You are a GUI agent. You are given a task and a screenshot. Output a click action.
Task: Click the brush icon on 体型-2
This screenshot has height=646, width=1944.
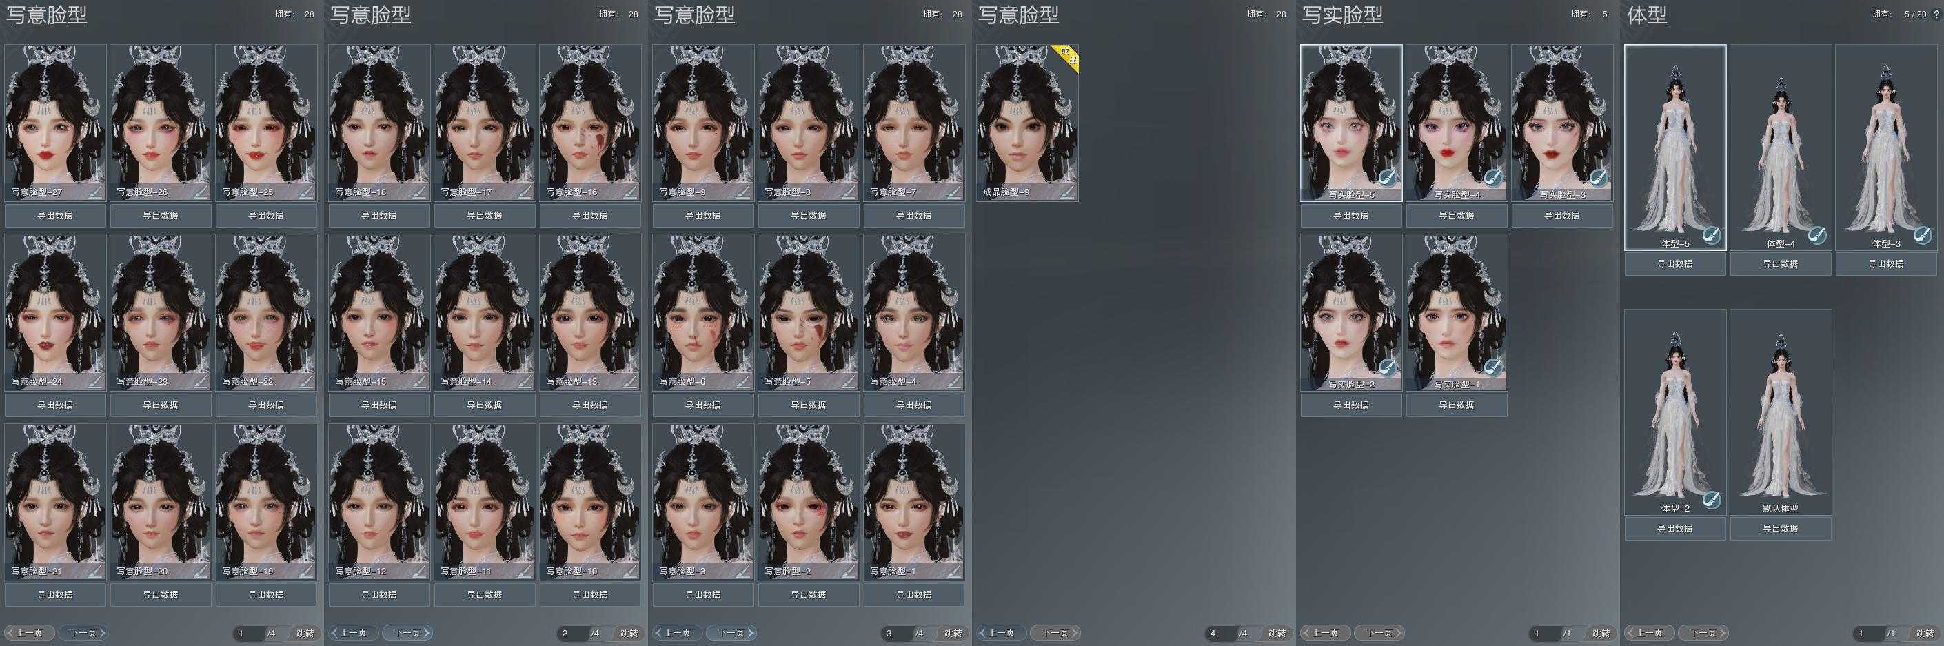tap(1712, 501)
